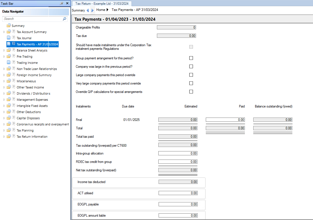Click the Intangible Fixed Assets folder icon

coord(9,106)
